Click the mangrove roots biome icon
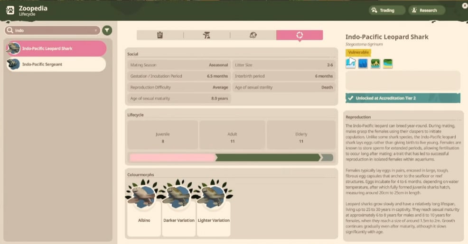The width and height of the screenshot is (468, 244). (x=375, y=63)
